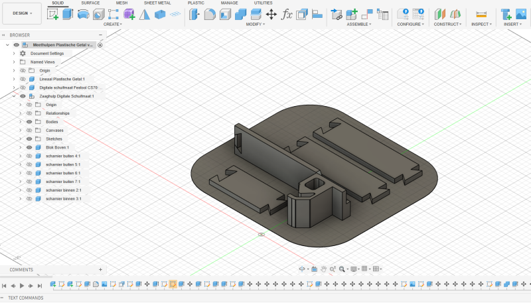Screen dimensions: 531x303
Task: Select the Fillet tool
Action: 210,15
